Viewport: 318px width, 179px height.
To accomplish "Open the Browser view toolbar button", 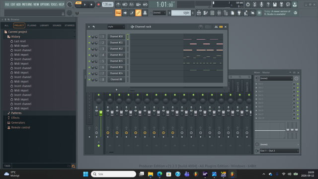I will click(x=226, y=13).
